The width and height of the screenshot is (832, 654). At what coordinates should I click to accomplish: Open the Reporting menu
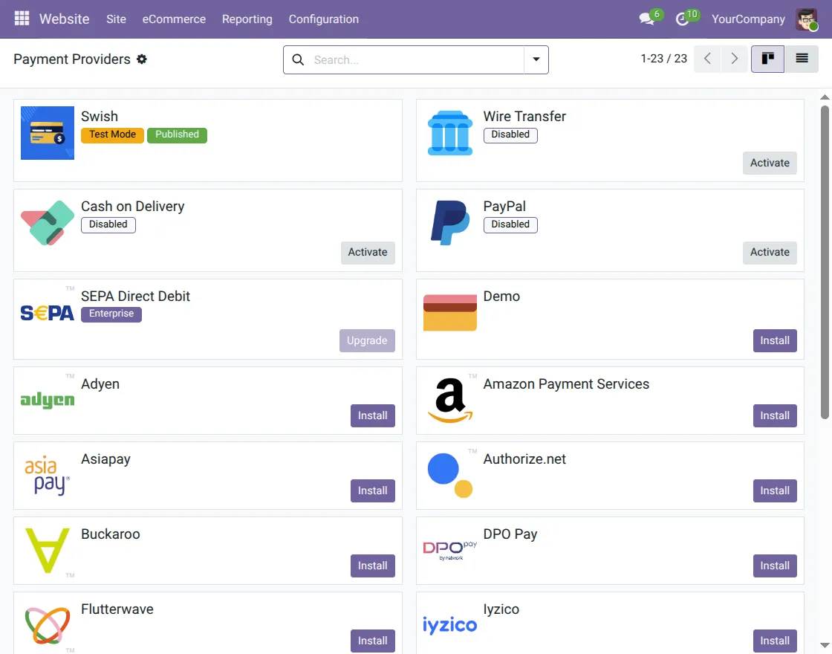click(247, 19)
